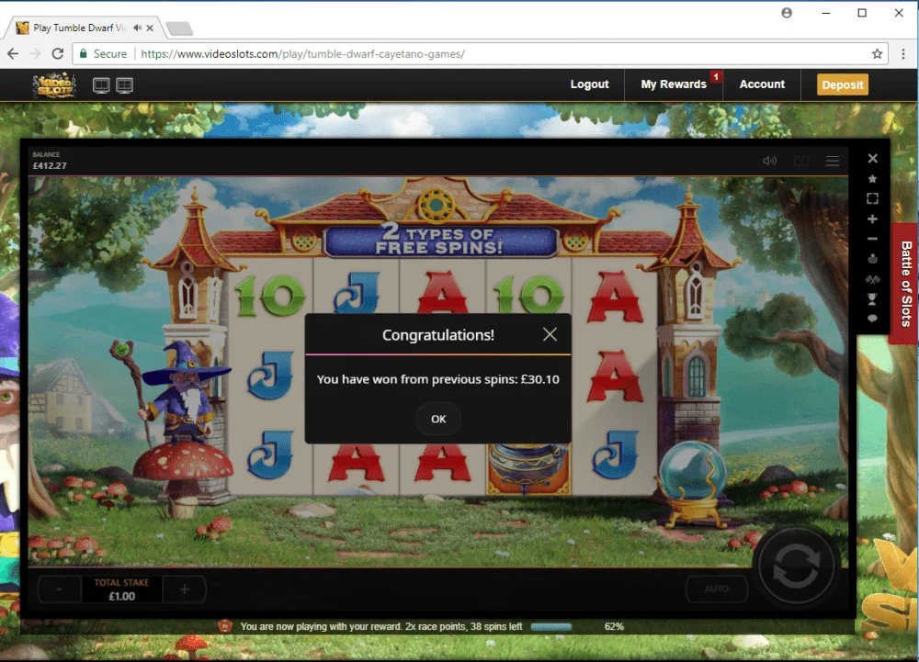
Task: Click the reward badge icon beside reward message
Action: point(225,626)
